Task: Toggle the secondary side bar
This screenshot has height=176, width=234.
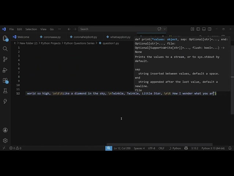Action: 210,29
